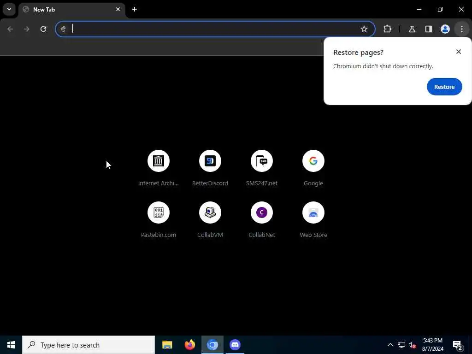472x354 pixels.
Task: Open the network status icon
Action: pyautogui.click(x=401, y=345)
